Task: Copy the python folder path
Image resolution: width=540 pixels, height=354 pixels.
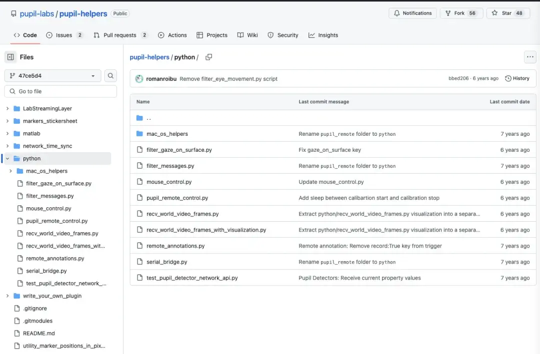Action: (208, 57)
